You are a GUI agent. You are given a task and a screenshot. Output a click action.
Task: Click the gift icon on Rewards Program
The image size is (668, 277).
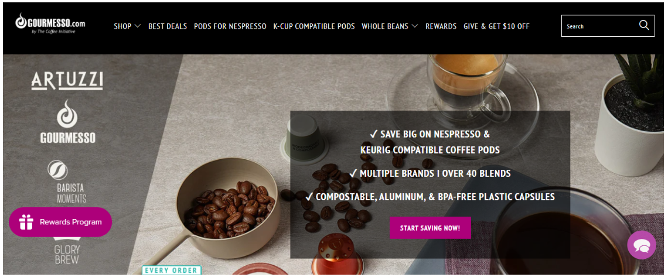coord(26,222)
